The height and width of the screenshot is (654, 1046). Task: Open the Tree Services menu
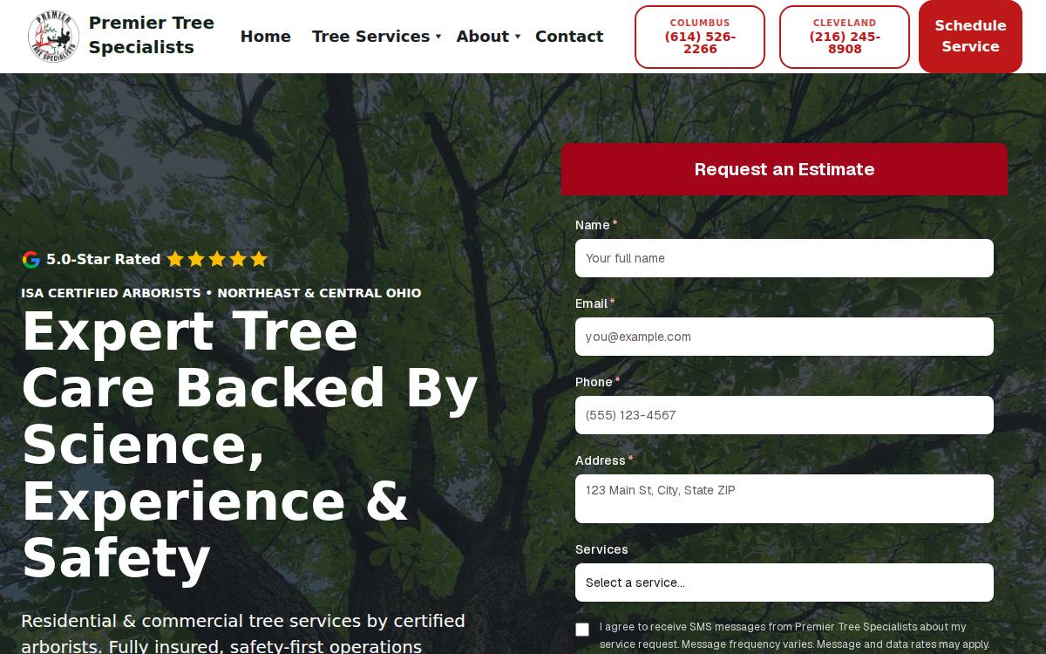[370, 37]
